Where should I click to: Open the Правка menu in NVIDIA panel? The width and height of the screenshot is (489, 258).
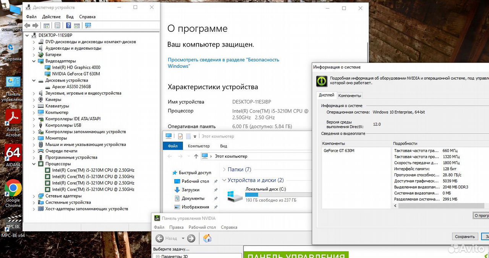176,227
